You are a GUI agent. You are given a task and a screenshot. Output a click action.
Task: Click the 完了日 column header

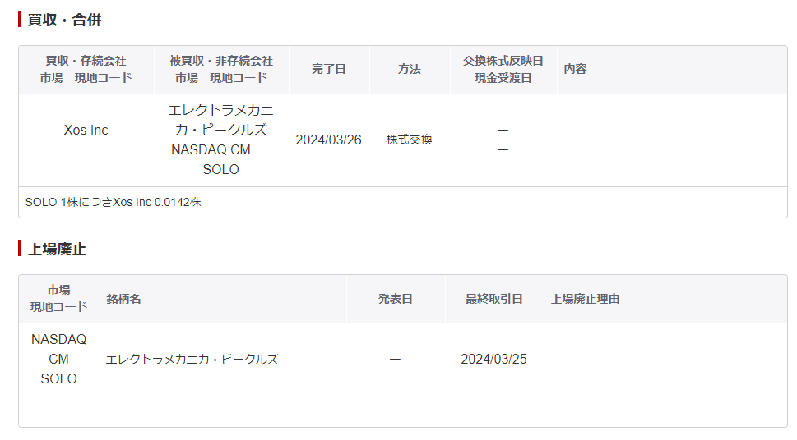(328, 69)
